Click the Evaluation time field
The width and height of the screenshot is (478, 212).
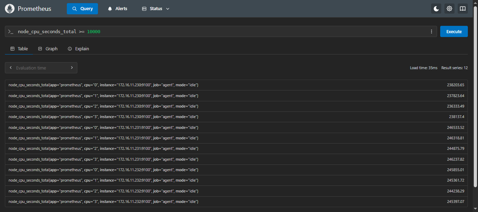point(41,68)
